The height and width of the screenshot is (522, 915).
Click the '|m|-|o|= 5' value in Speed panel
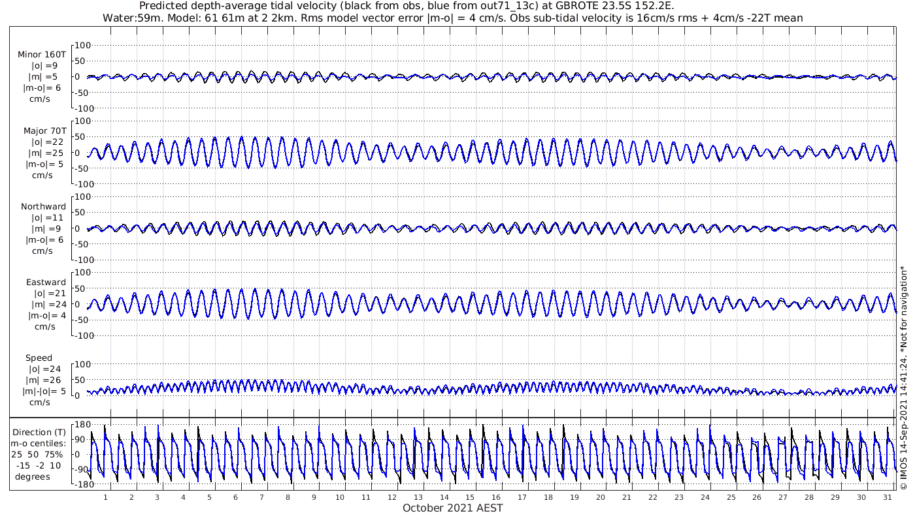click(44, 391)
